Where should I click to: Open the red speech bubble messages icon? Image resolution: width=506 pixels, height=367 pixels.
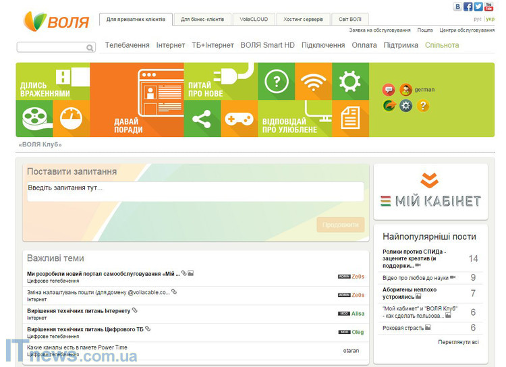click(388, 89)
